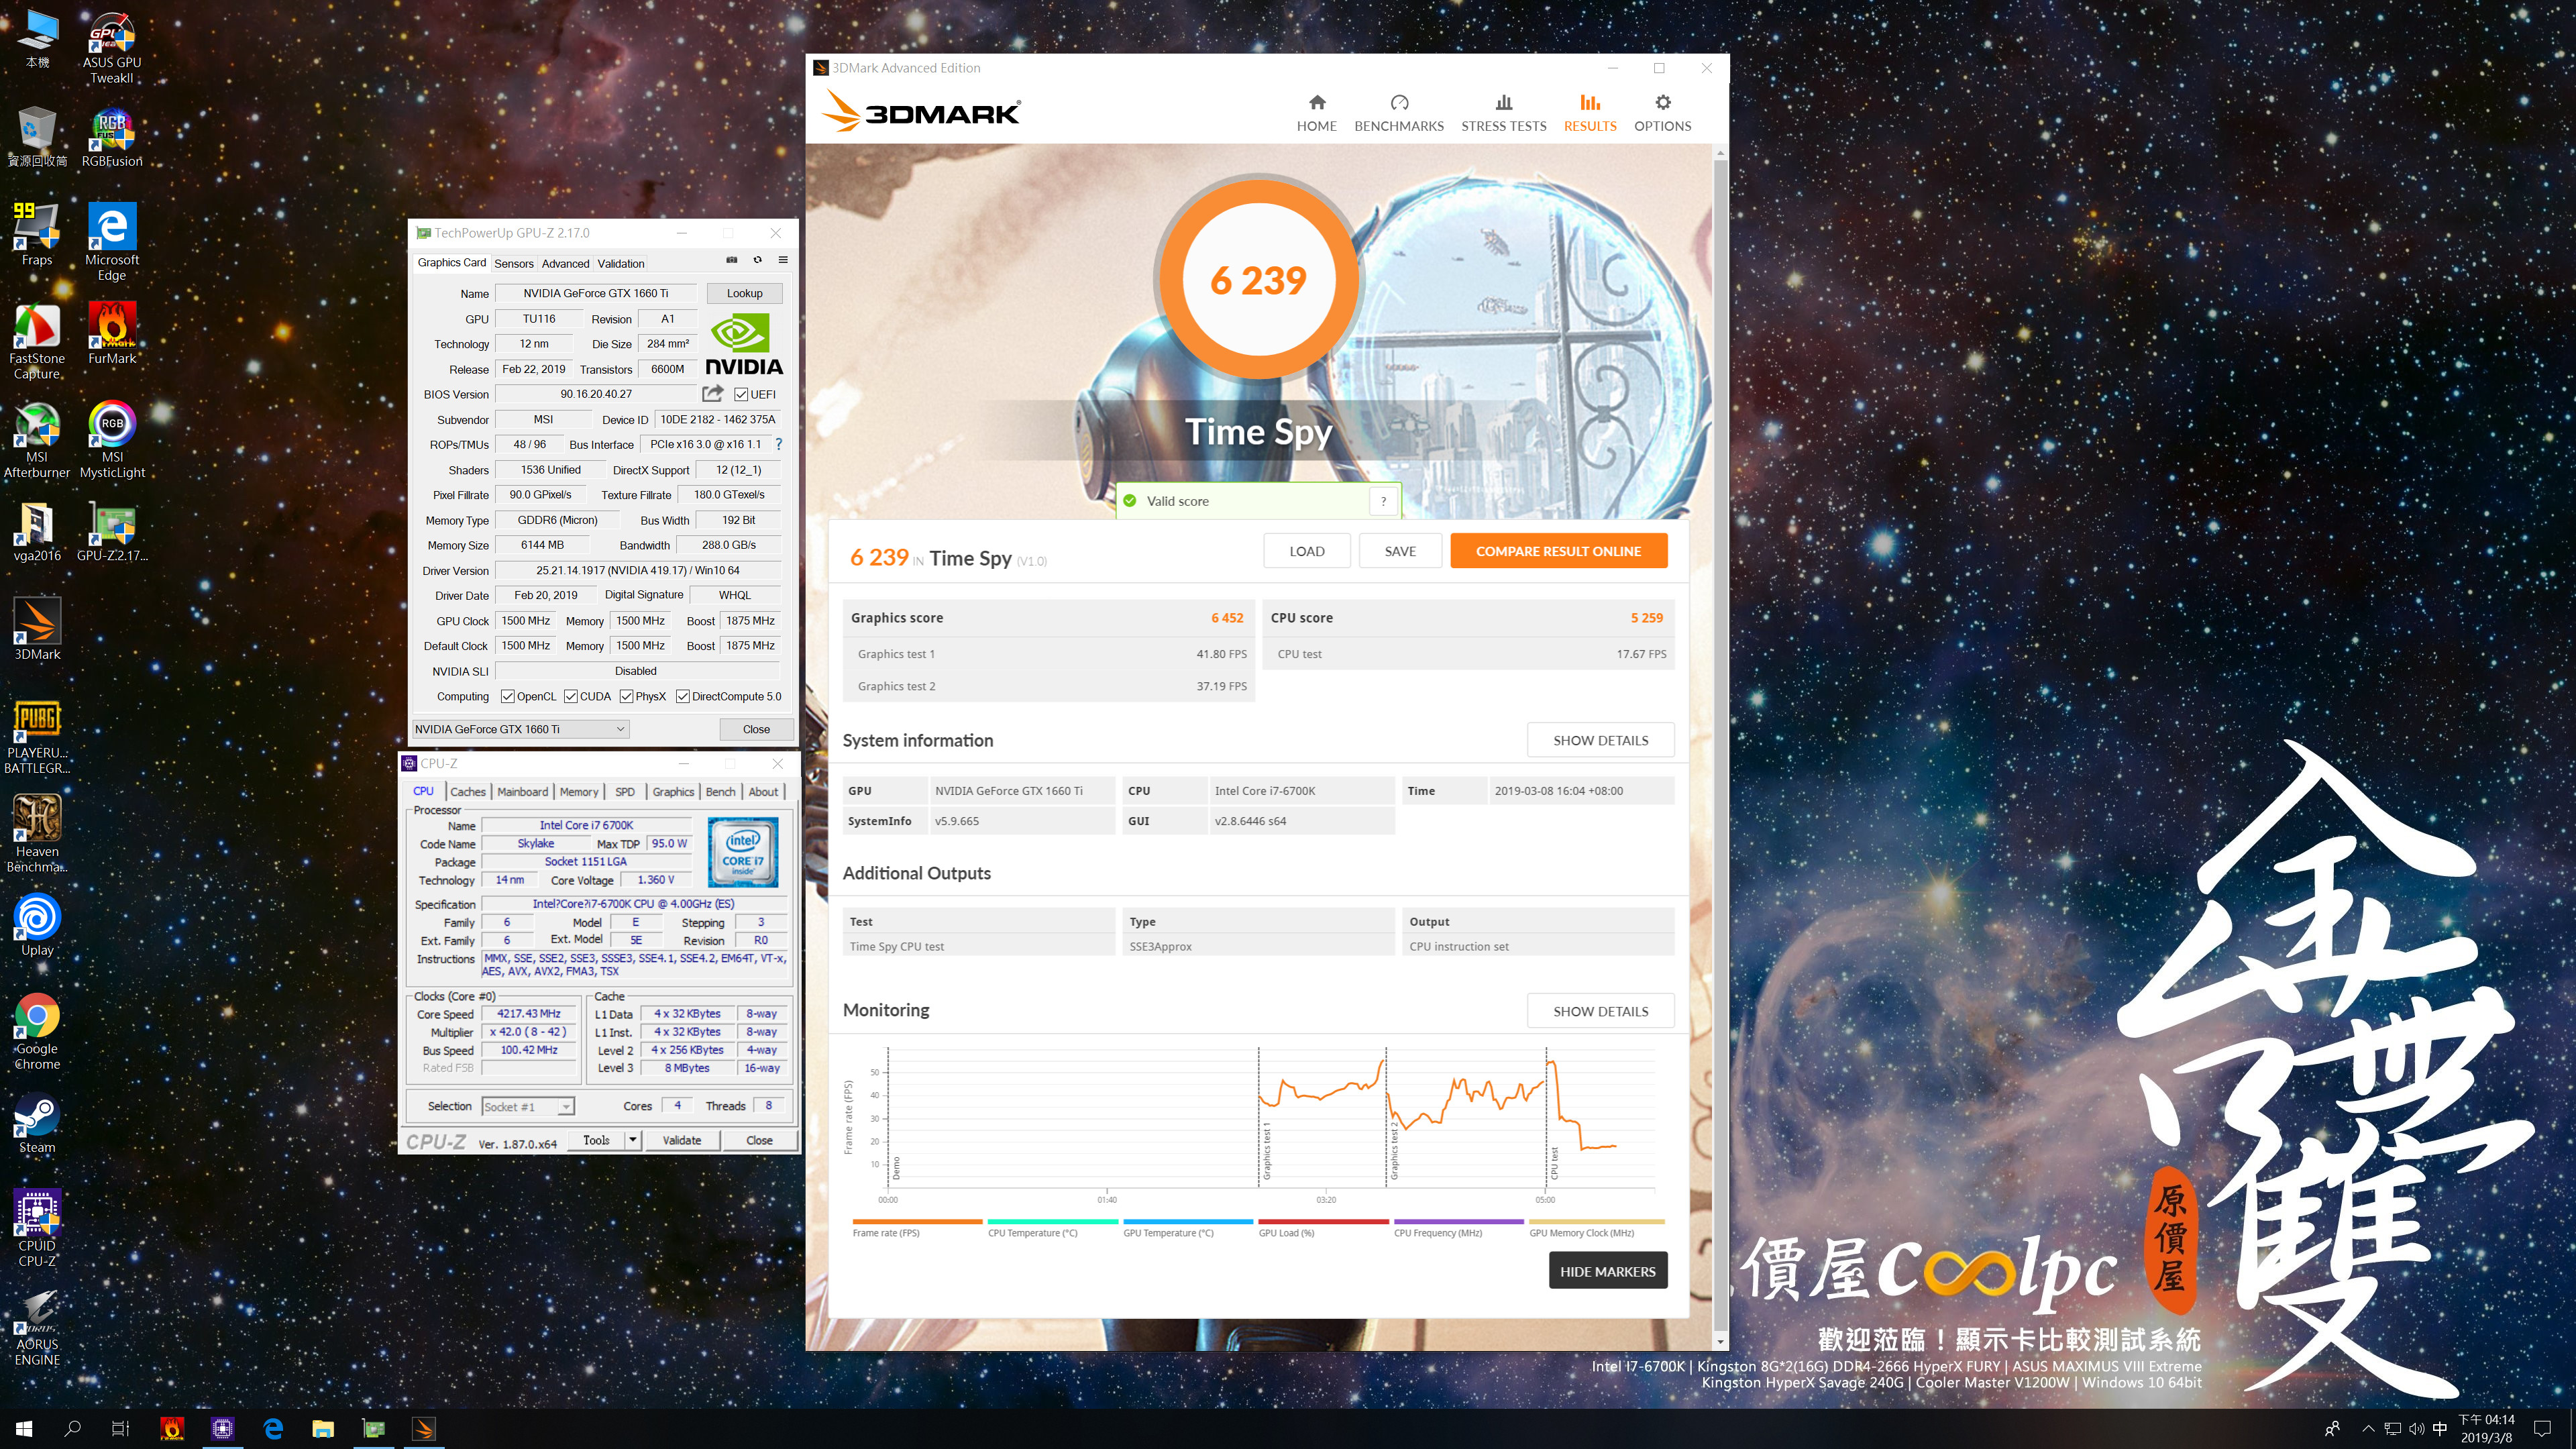Image resolution: width=2576 pixels, height=1449 pixels.
Task: Click the Validate button in CPU-Z
Action: [682, 1140]
